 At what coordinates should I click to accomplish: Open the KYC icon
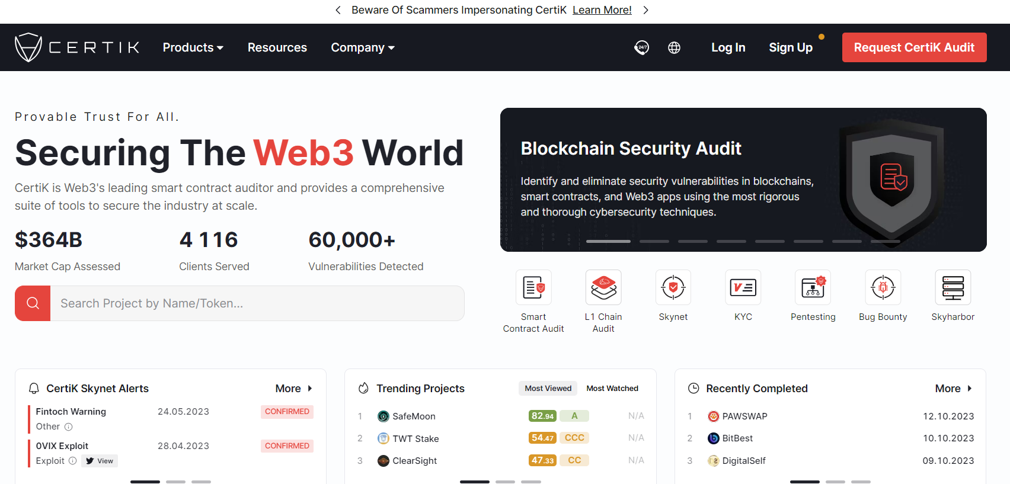743,288
